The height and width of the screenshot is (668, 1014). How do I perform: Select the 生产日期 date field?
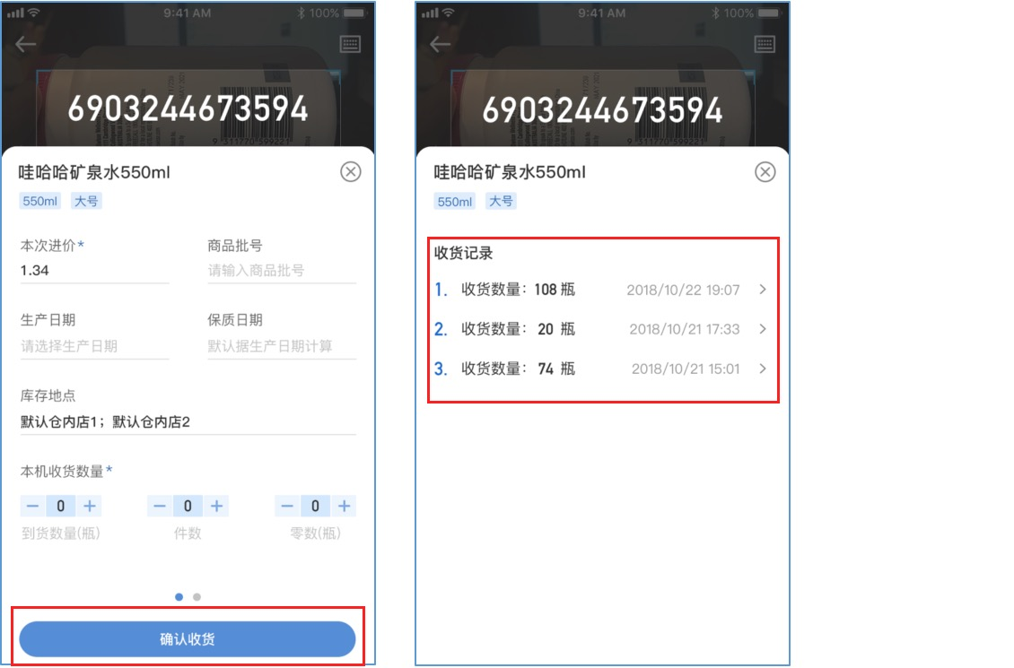coord(94,346)
